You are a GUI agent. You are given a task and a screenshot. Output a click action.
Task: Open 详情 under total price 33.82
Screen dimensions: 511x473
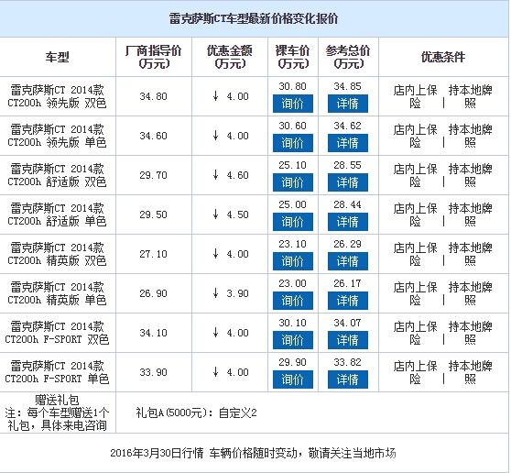[x=348, y=379]
